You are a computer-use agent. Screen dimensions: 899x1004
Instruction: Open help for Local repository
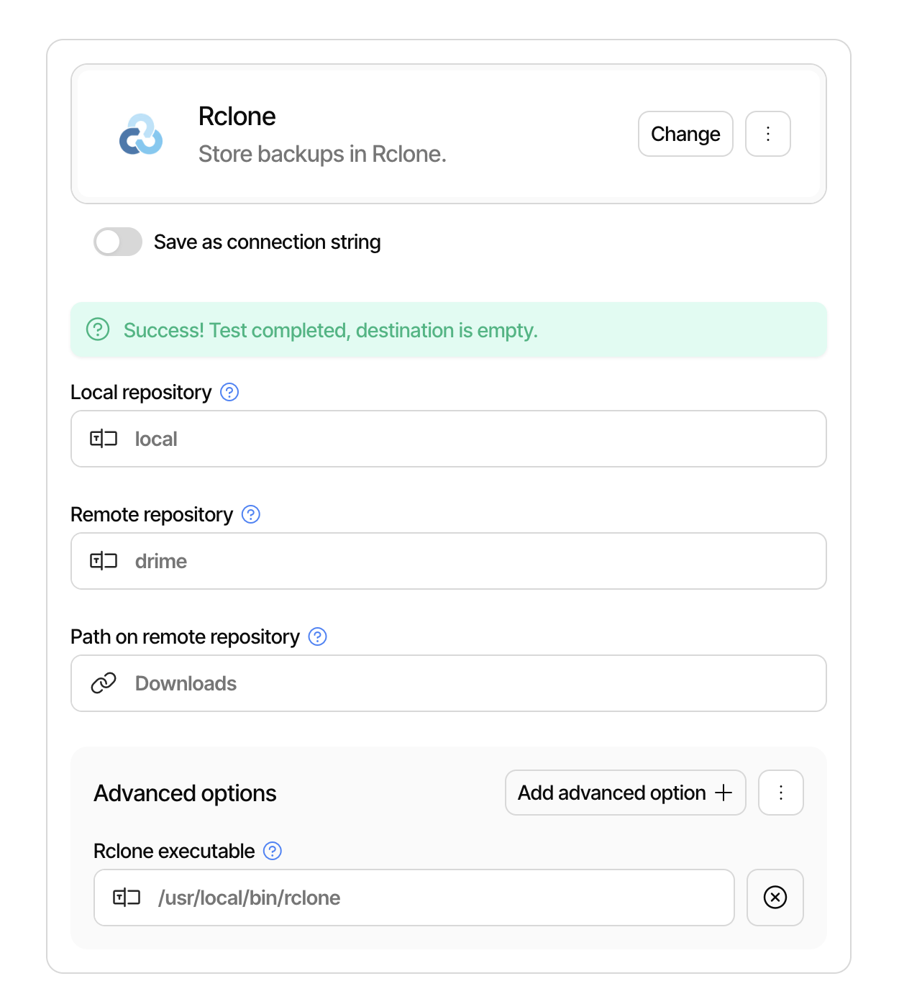coord(229,392)
